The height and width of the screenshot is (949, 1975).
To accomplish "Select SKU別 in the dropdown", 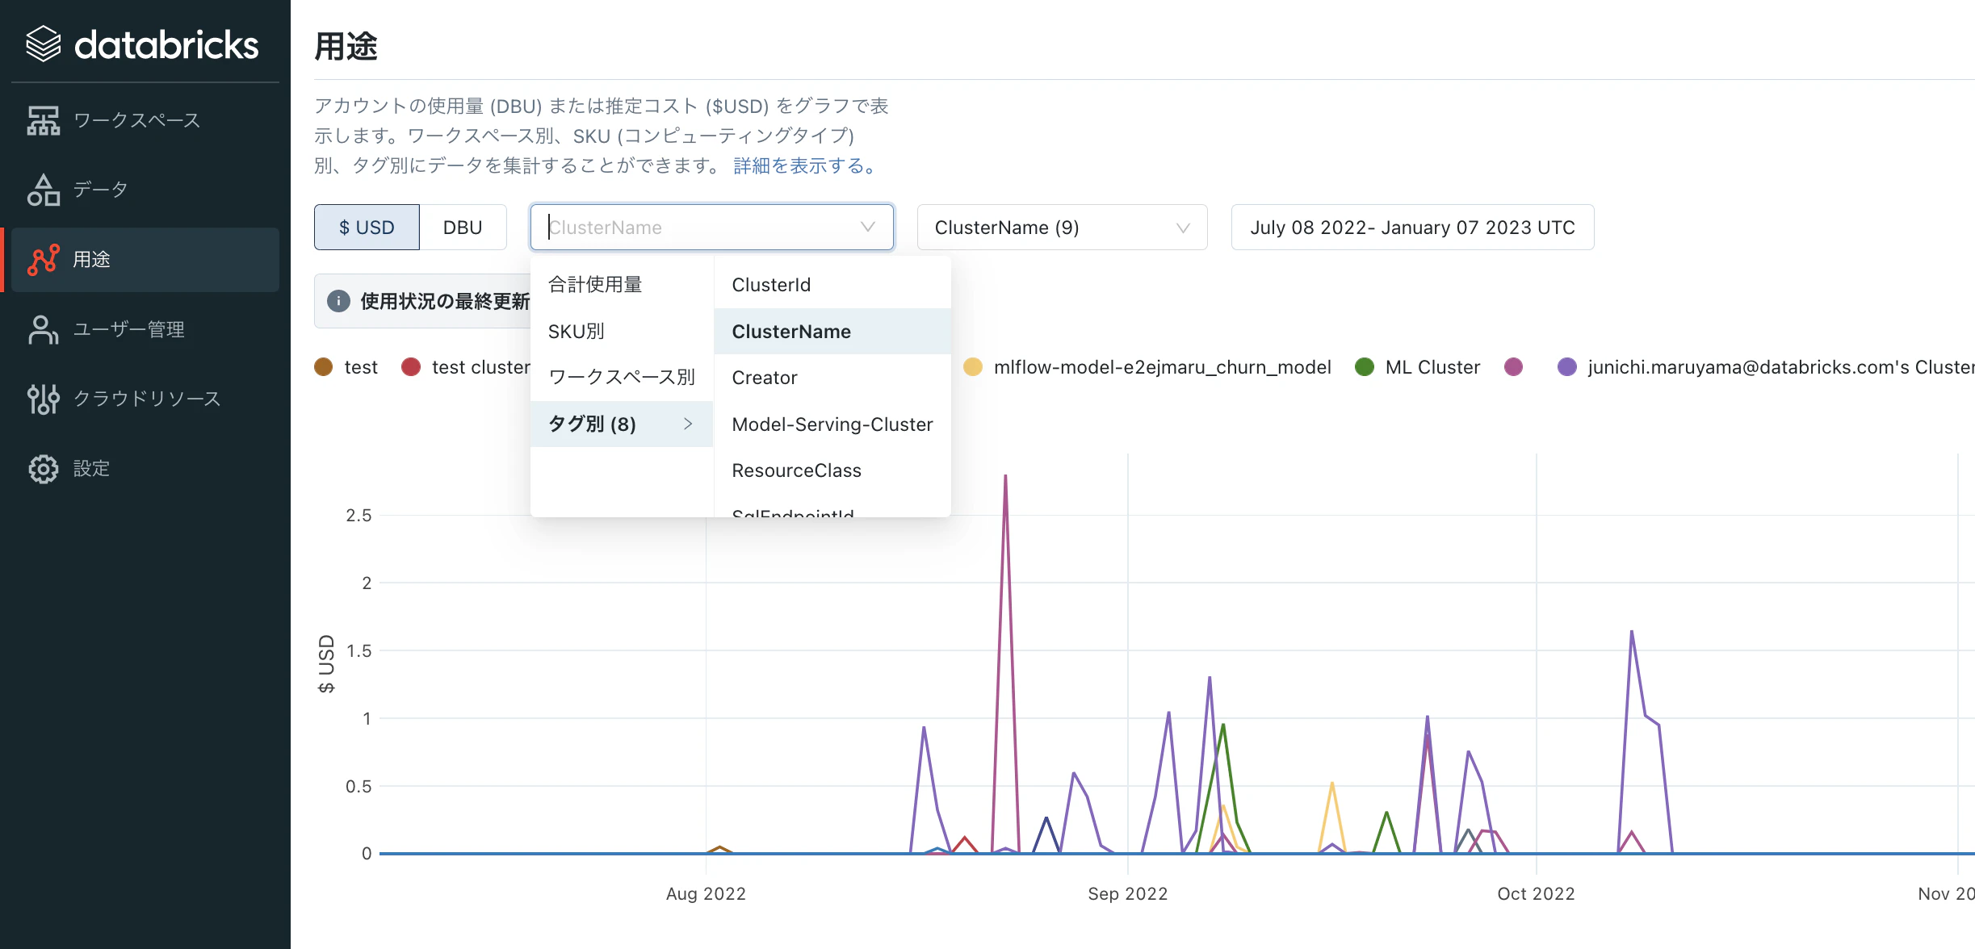I will pyautogui.click(x=622, y=332).
